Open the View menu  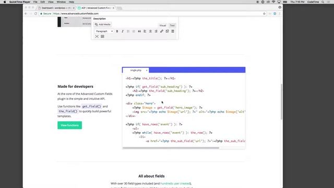click(x=51, y=2)
